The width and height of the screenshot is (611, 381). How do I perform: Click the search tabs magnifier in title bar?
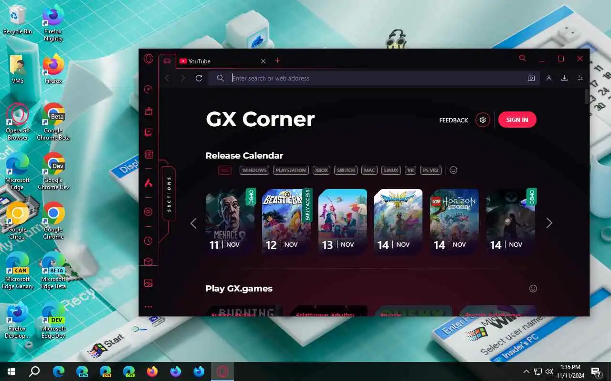click(x=523, y=58)
